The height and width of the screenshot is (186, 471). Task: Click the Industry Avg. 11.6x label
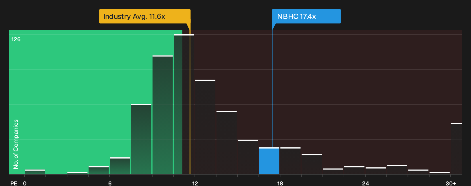pos(145,16)
